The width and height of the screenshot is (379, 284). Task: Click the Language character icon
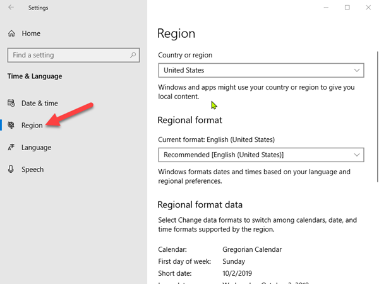[x=11, y=147]
